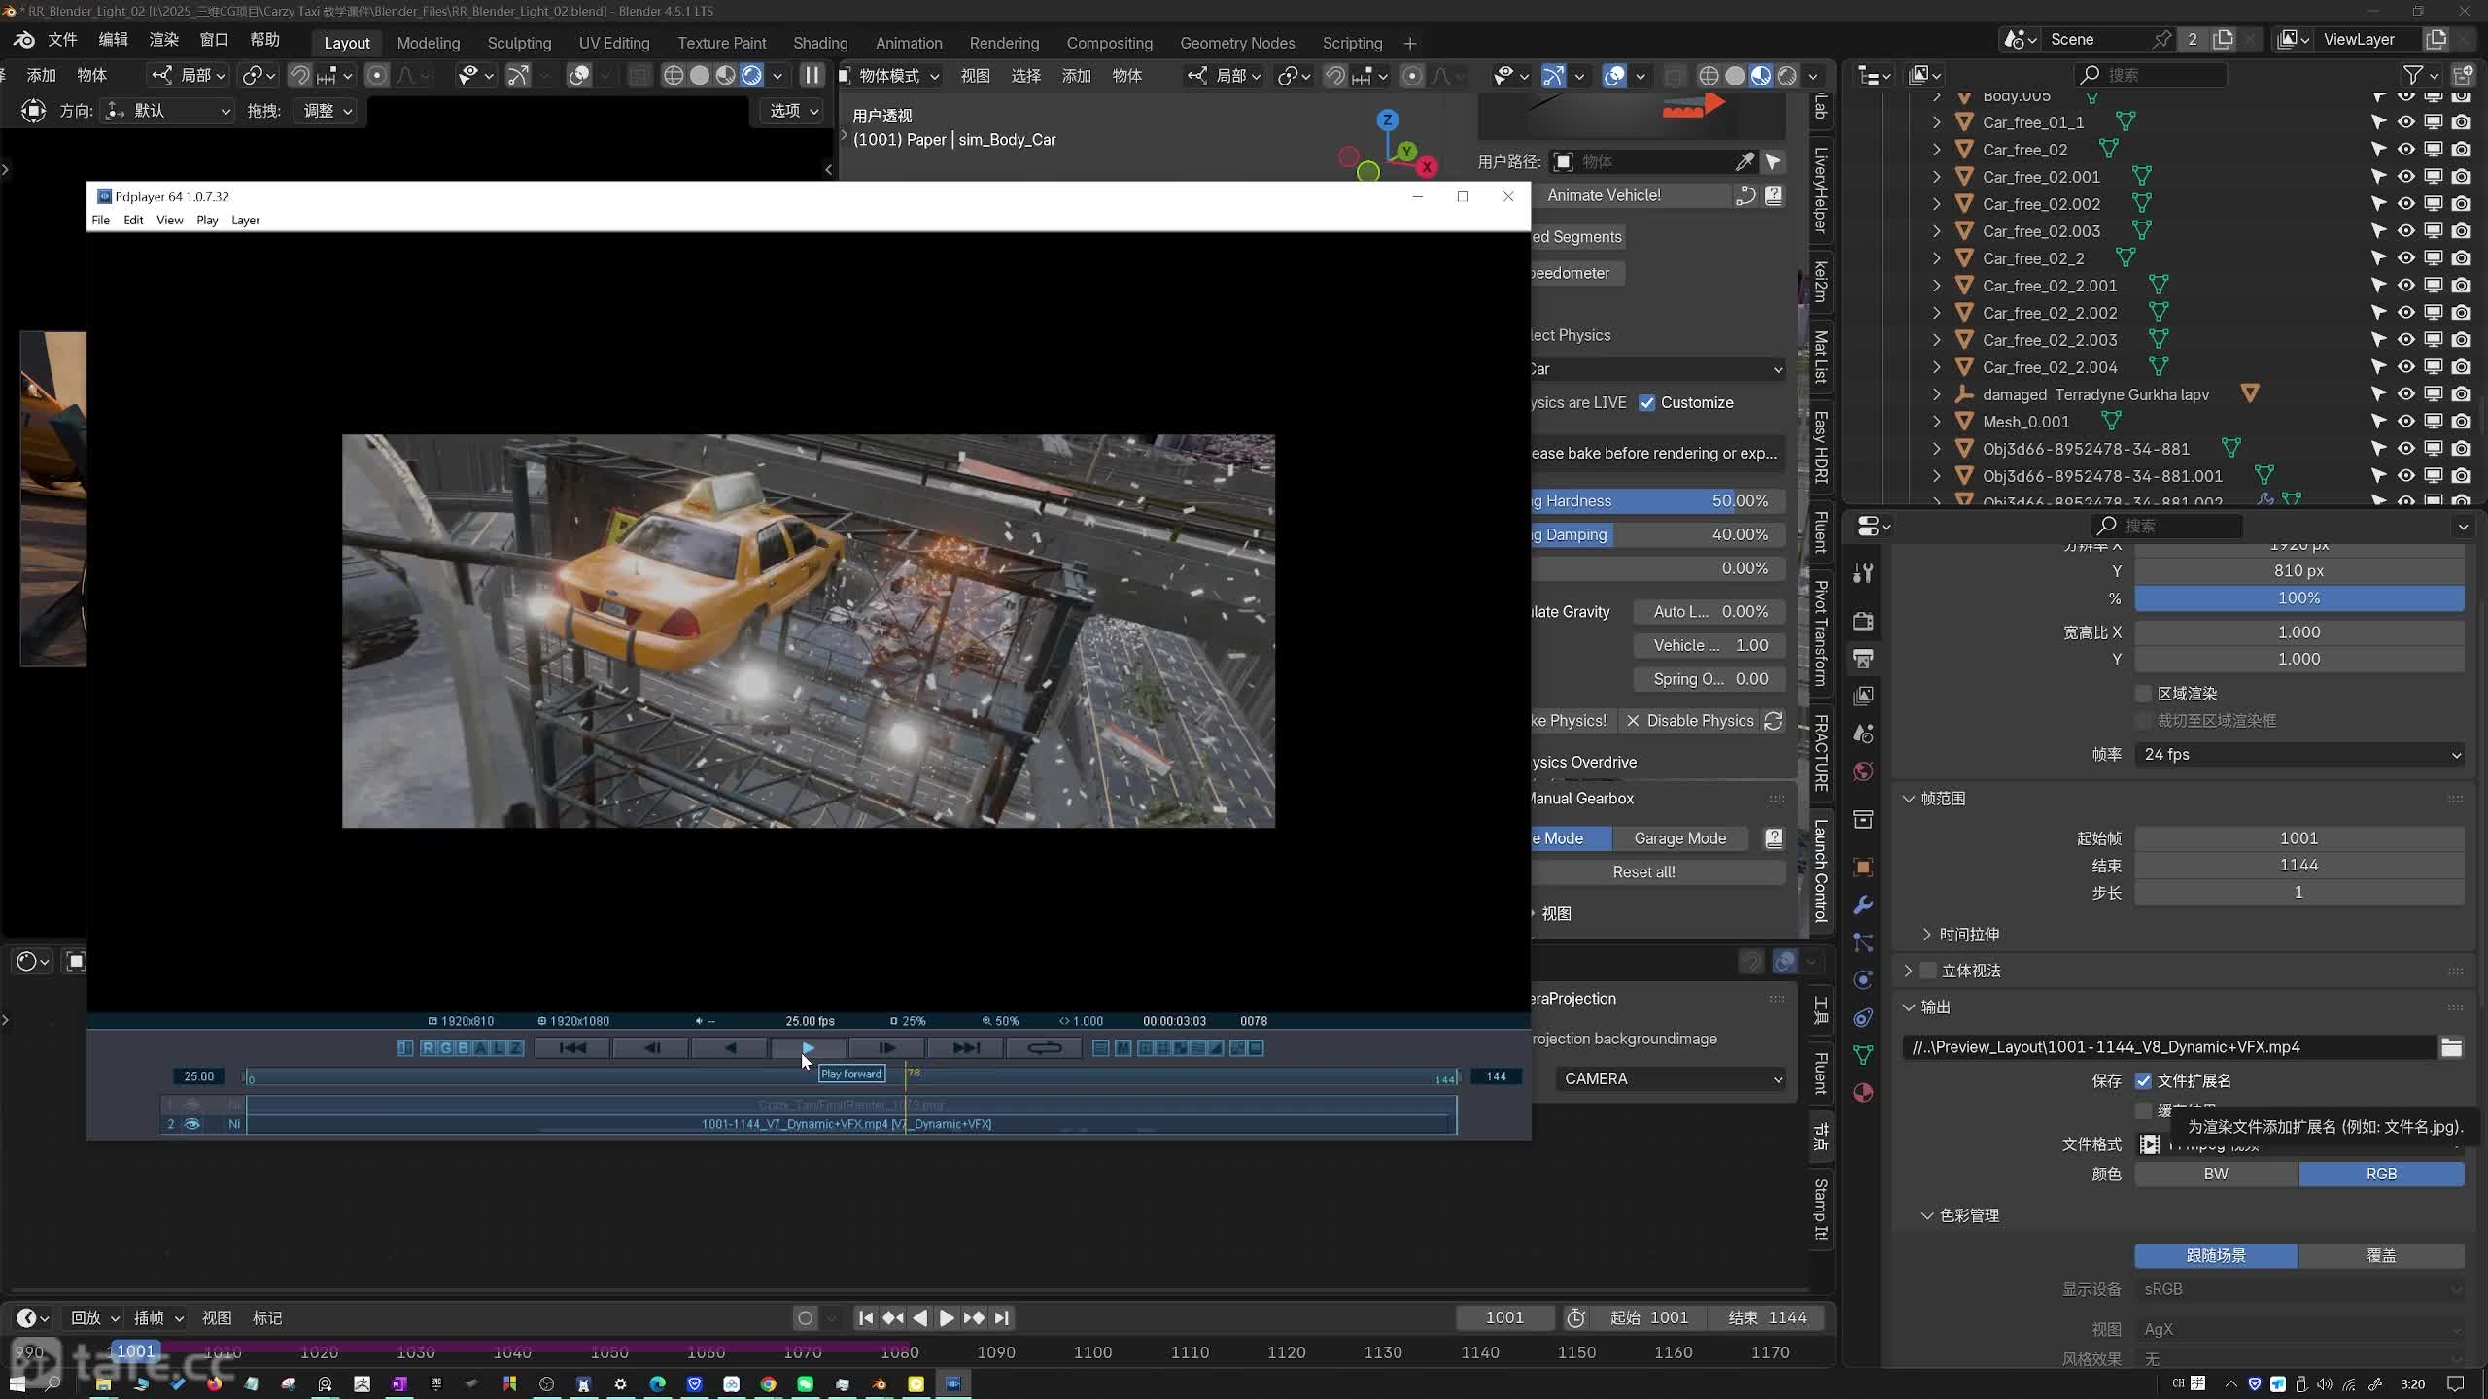This screenshot has width=2488, height=1399.
Task: Toggle loop playback mode in Pdplayer
Action: coord(1044,1048)
